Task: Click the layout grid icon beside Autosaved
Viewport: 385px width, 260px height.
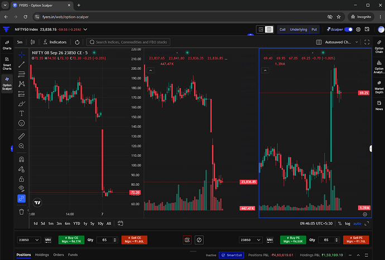Action: tap(319, 42)
